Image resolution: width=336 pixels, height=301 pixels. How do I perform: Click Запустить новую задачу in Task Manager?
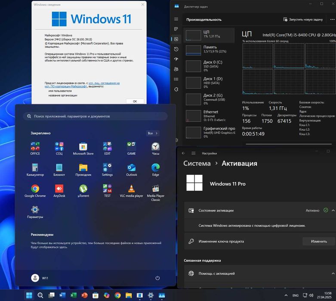pos(303,19)
